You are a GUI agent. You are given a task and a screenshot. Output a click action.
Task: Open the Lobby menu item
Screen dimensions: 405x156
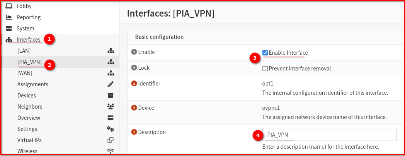tap(24, 6)
